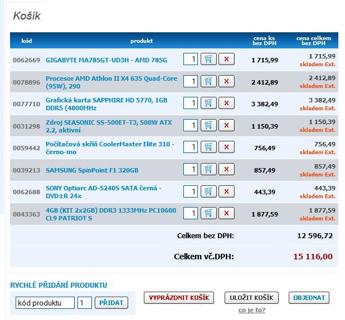Image resolution: width=345 pixels, height=320 pixels.
Task: Delete SEASONIC SS-500ET-T3 power supply
Action: 226,125
